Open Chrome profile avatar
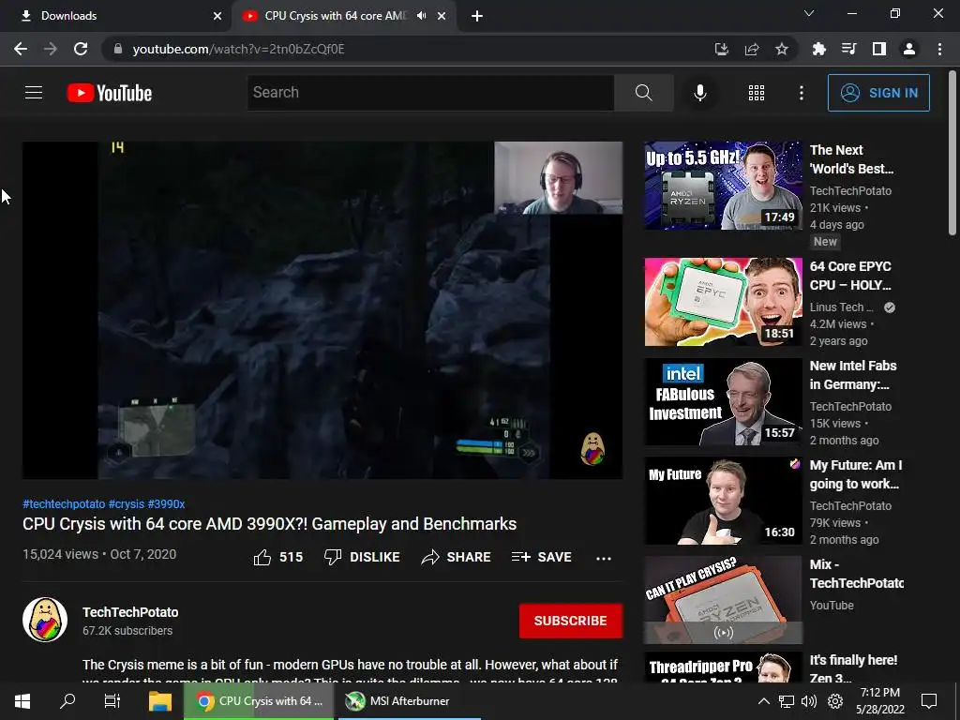960x720 pixels. (909, 49)
